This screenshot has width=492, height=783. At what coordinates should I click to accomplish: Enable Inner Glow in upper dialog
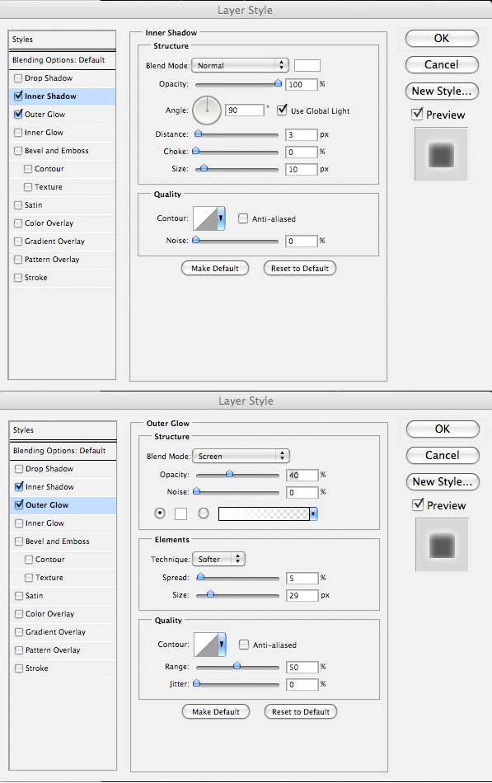point(18,133)
